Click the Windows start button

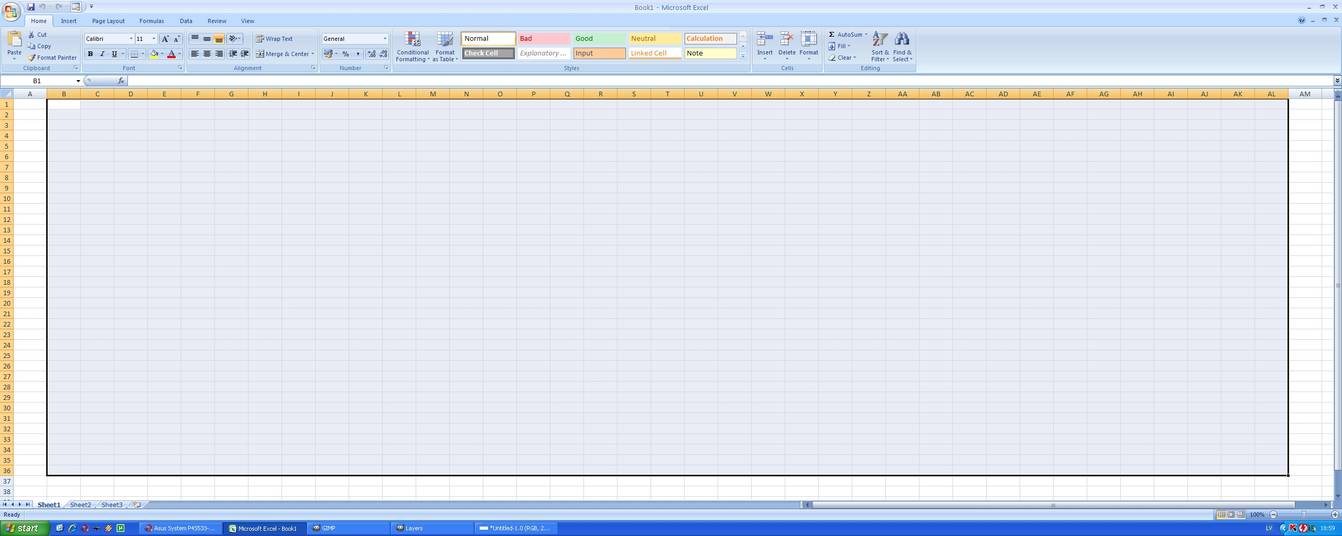(24, 528)
